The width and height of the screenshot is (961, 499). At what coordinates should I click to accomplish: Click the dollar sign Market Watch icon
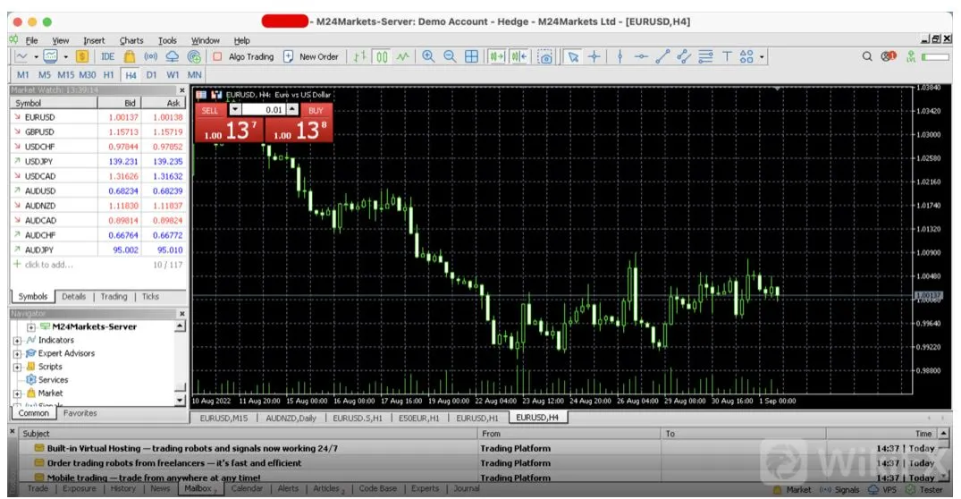coord(82,56)
